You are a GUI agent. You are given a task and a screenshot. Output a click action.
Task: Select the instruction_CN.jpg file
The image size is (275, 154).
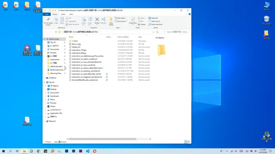tap(79, 50)
